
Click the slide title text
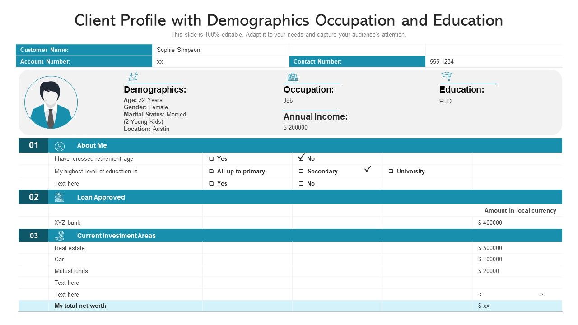tap(289, 20)
